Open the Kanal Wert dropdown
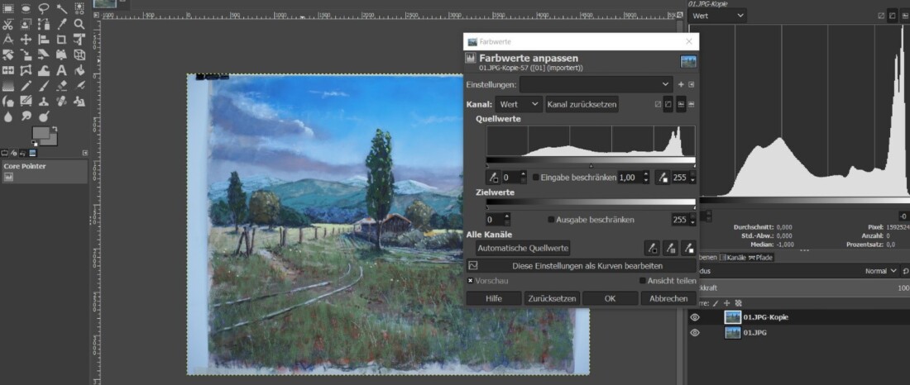Screen dimensions: 910x385 [x=519, y=104]
